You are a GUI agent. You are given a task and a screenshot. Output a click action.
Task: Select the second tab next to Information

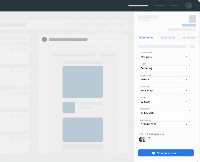pyautogui.click(x=168, y=38)
